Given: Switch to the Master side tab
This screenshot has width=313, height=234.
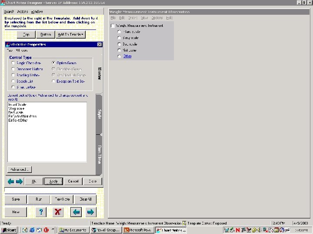Looking at the screenshot, I should [100, 73].
